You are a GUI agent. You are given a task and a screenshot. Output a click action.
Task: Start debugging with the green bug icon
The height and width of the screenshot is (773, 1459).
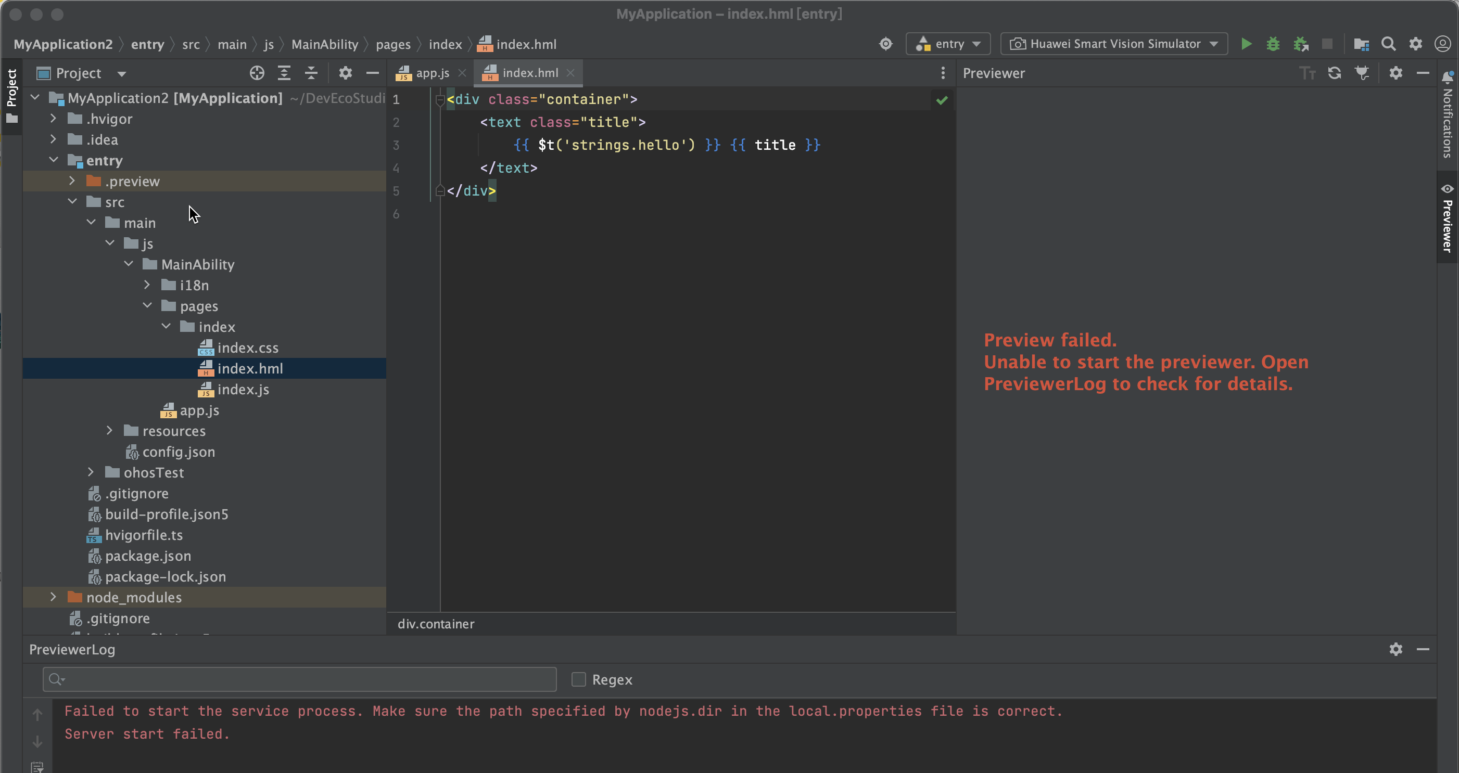(1273, 44)
